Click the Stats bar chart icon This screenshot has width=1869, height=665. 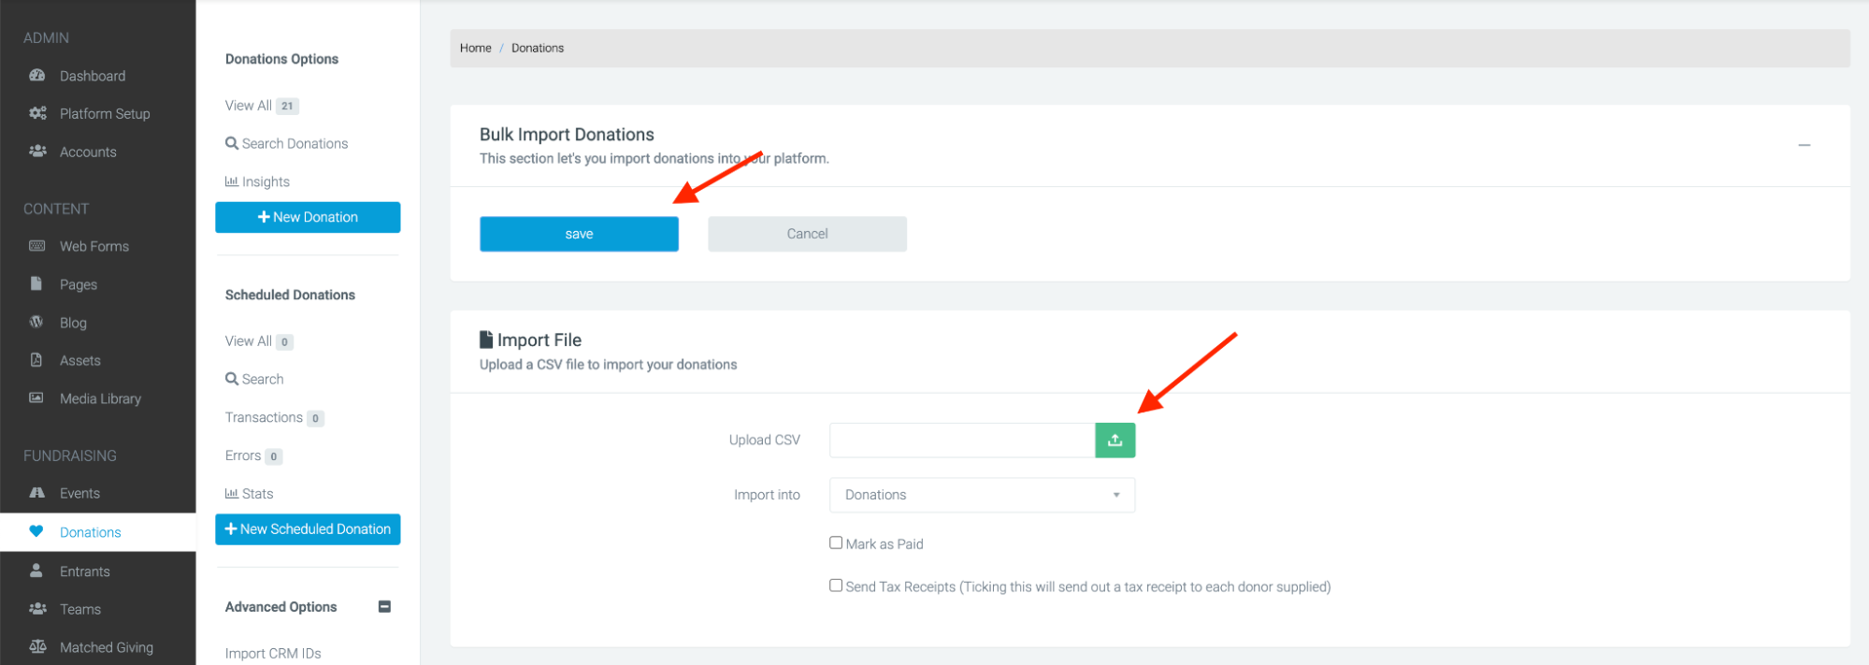click(232, 494)
